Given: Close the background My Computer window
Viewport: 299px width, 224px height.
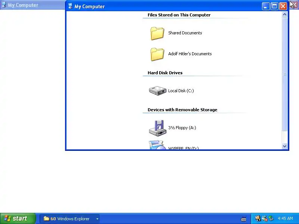Looking at the screenshot, I should pos(294,4).
